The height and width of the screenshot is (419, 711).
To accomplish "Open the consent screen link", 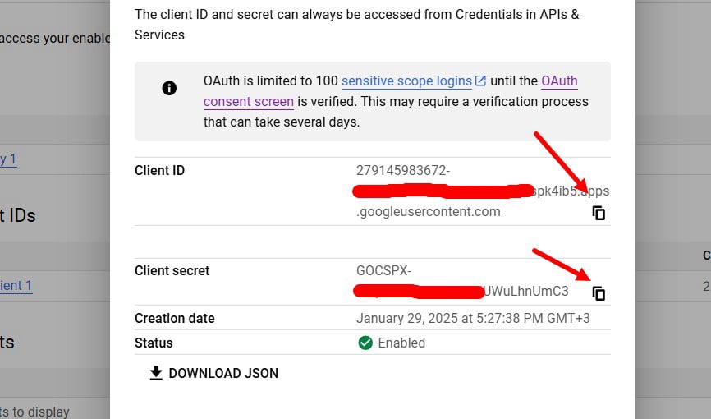I will [249, 101].
